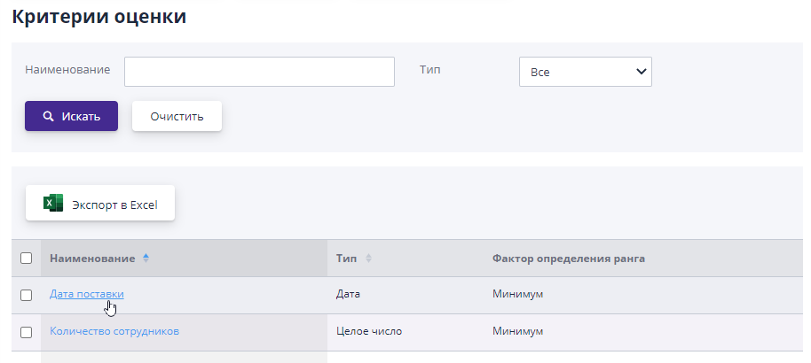Click the sort arrow beside the Наименование column
Screen dimensions: 811x363
(x=146, y=258)
